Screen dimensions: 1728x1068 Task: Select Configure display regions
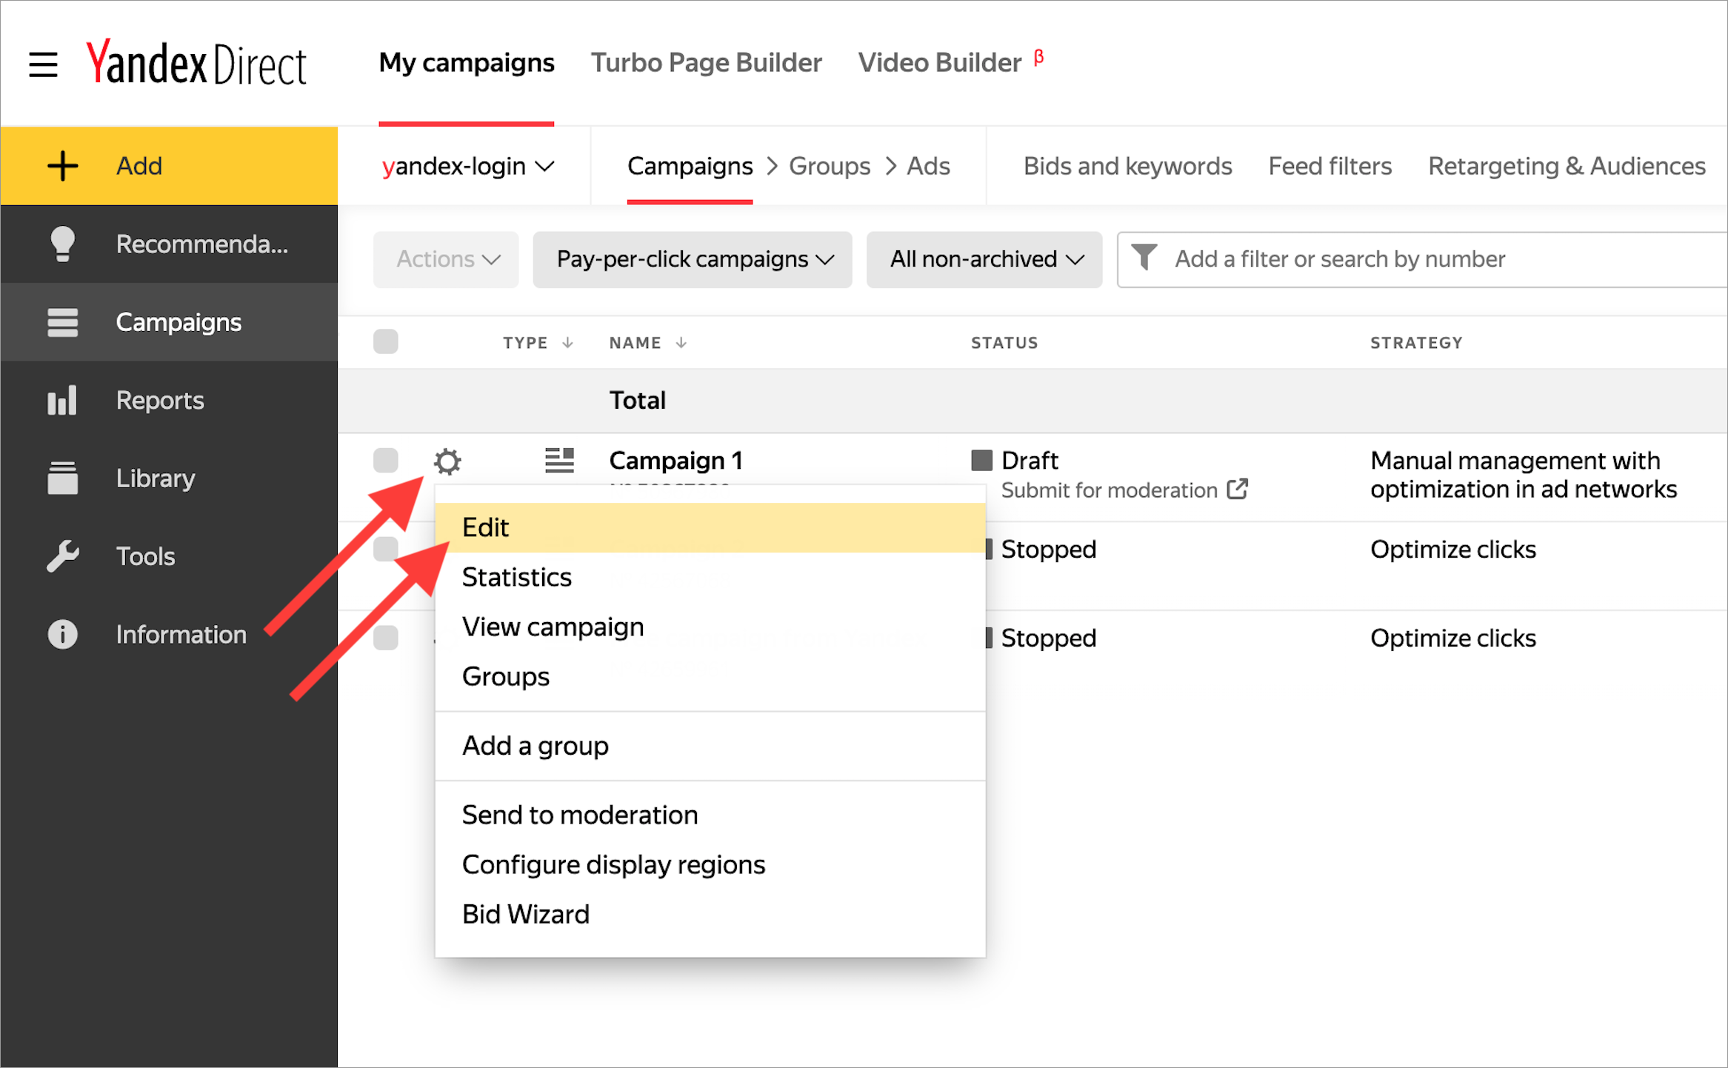pyautogui.click(x=710, y=864)
